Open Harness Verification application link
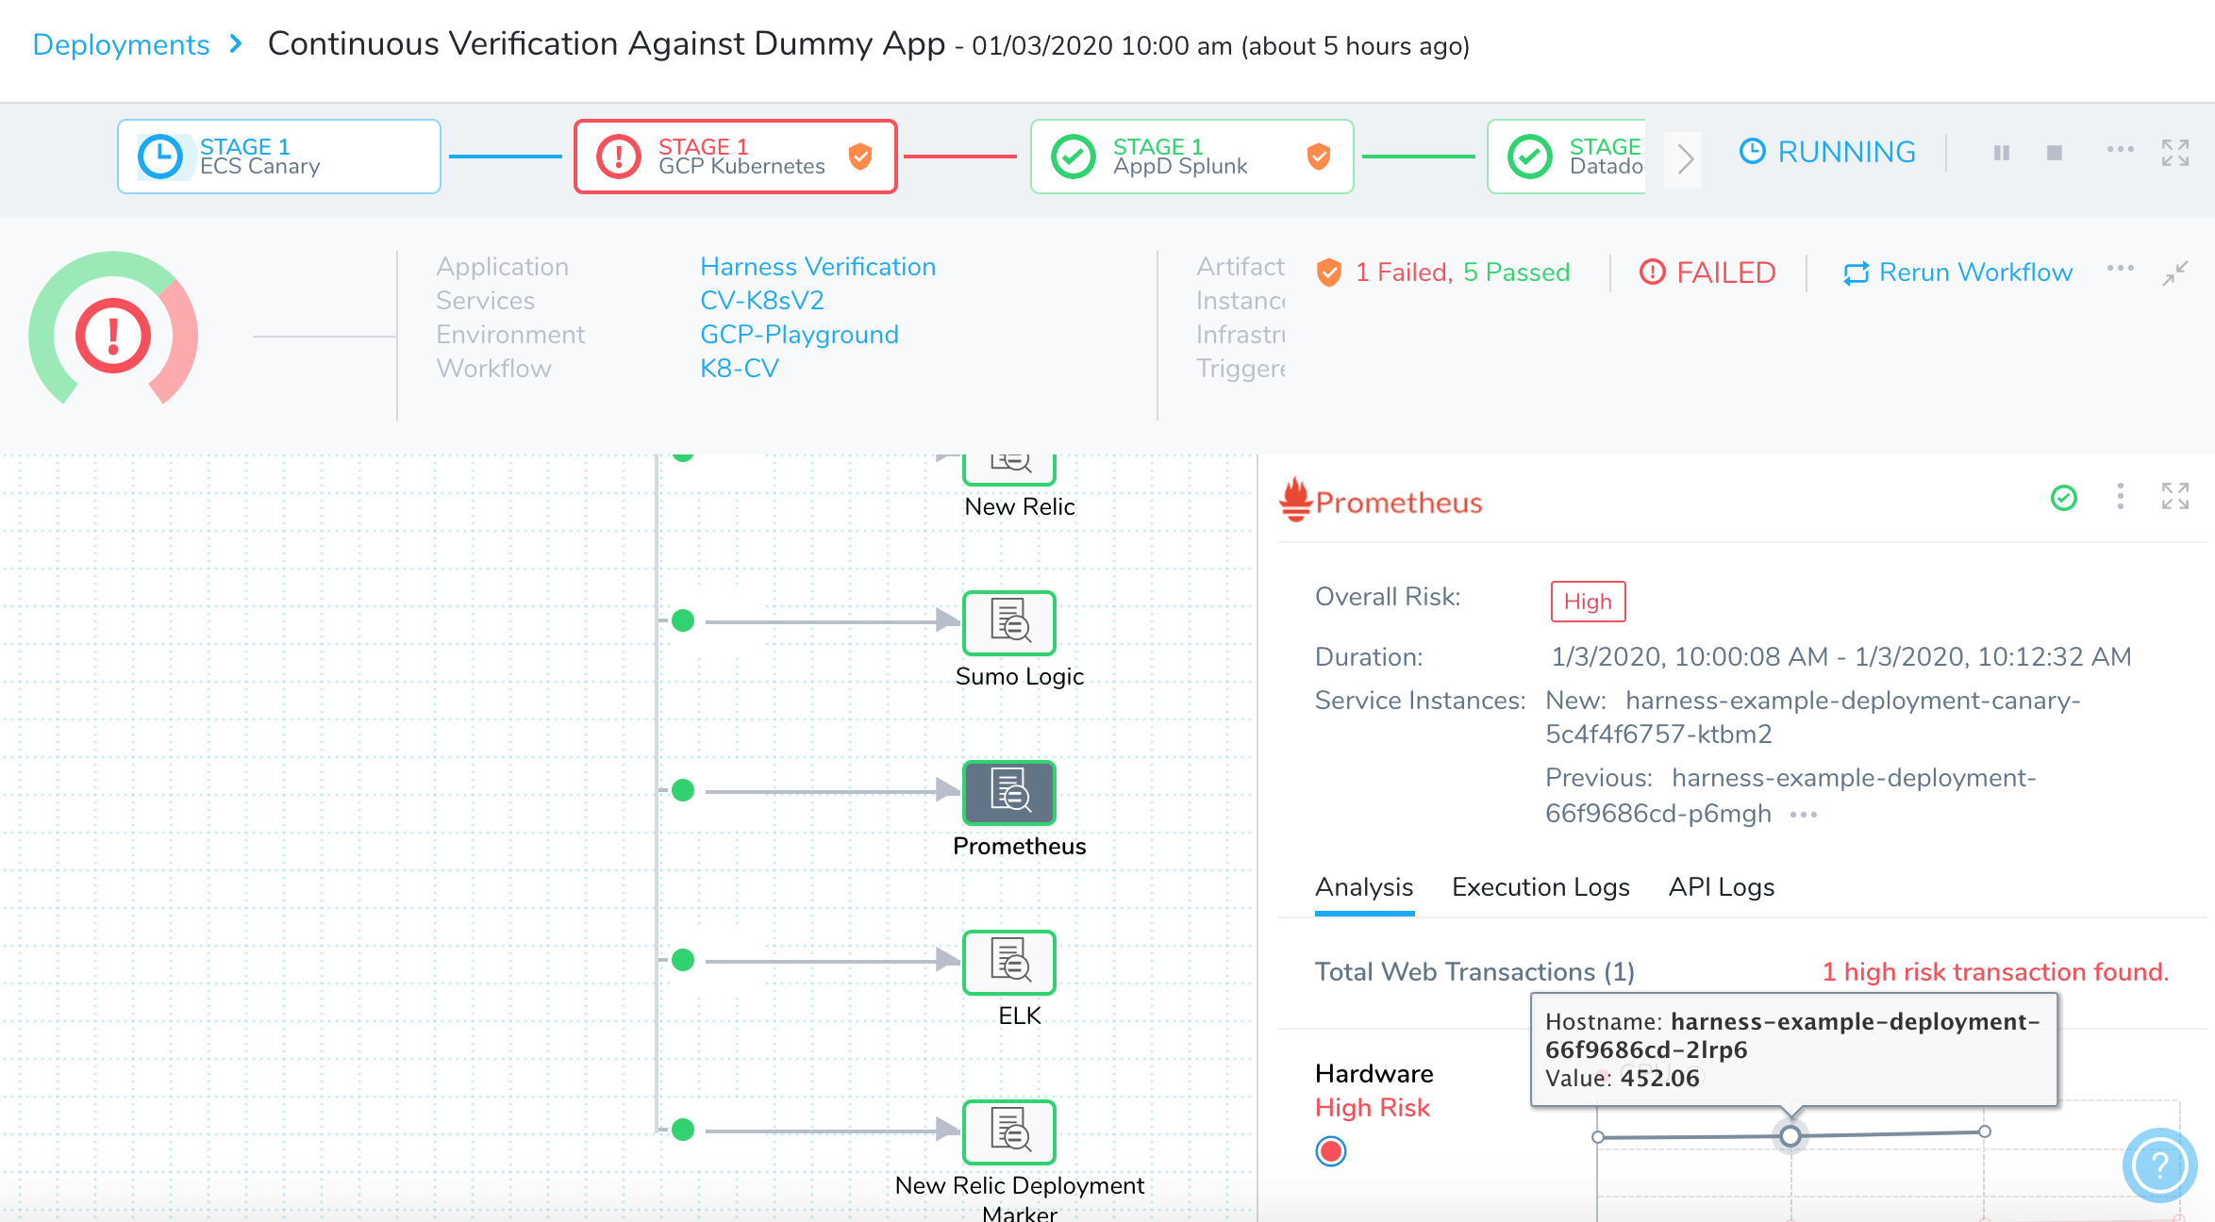 tap(818, 267)
